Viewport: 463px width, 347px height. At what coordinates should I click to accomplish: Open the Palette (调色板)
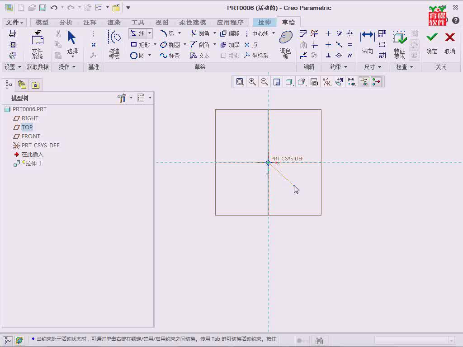(286, 45)
